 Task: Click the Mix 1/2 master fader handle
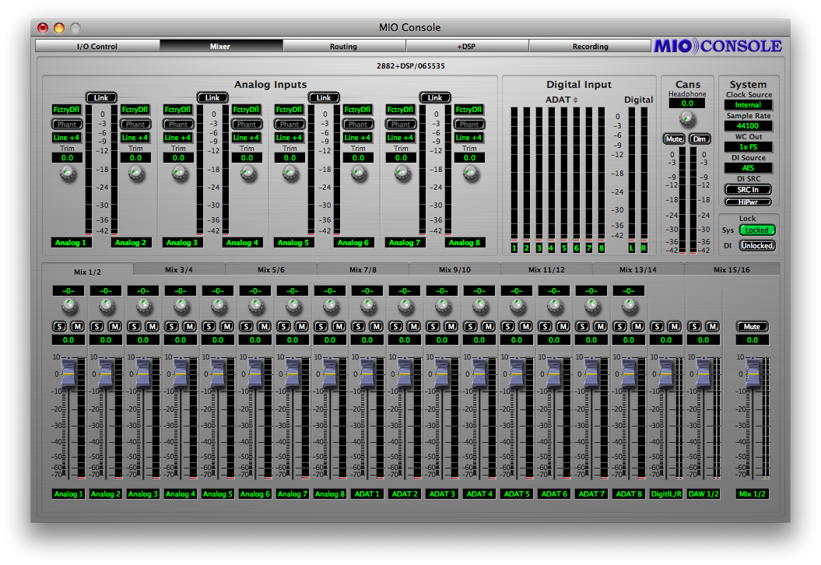pos(753,374)
